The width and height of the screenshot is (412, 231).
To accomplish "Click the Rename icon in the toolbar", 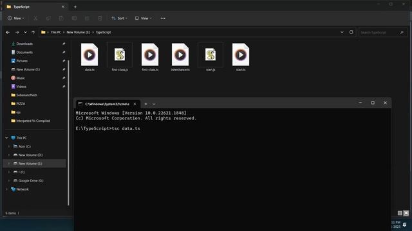I will pos(74,19).
